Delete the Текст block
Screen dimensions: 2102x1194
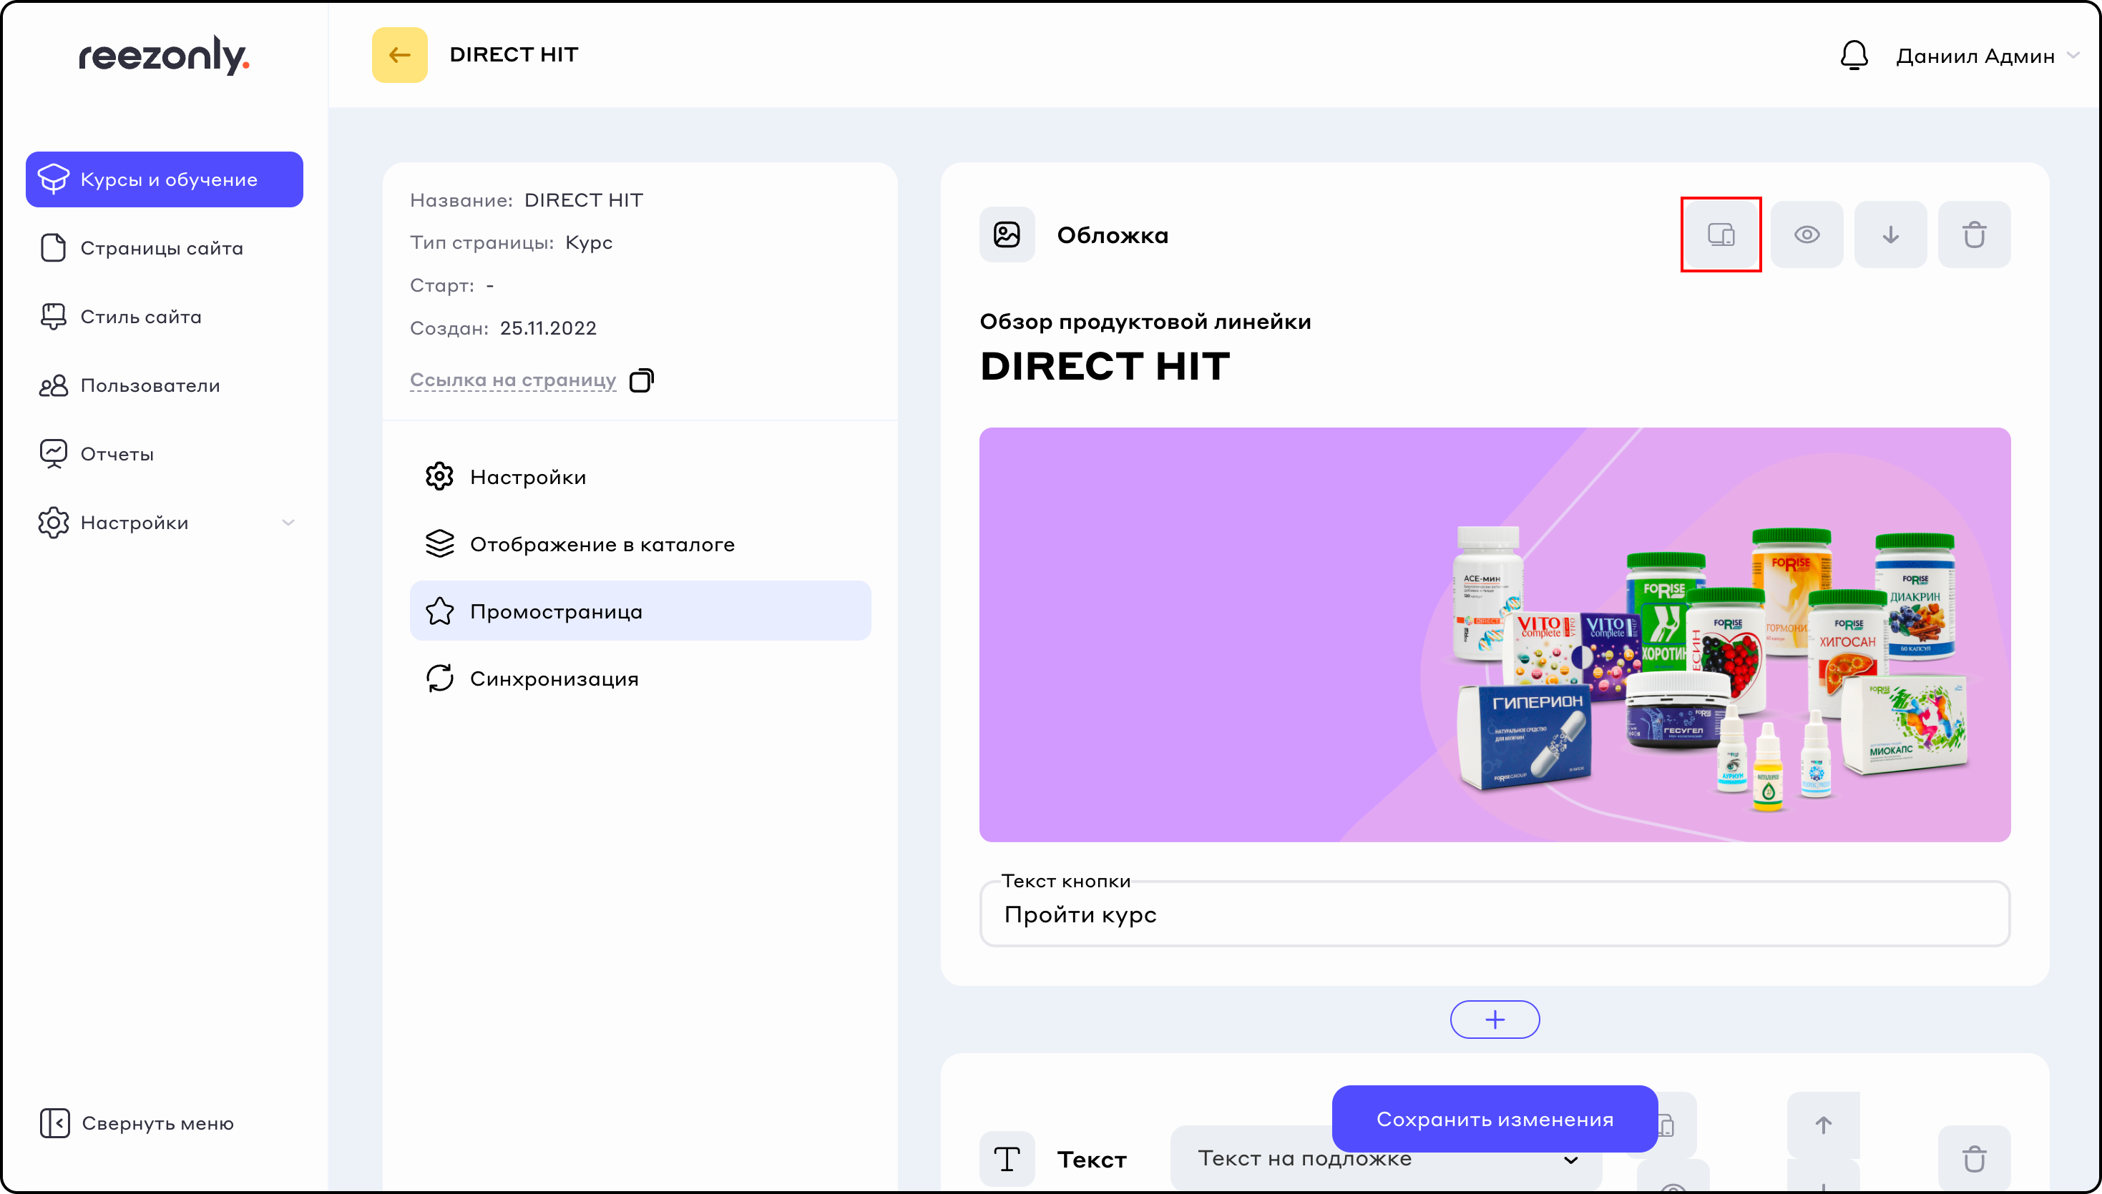click(1974, 1159)
